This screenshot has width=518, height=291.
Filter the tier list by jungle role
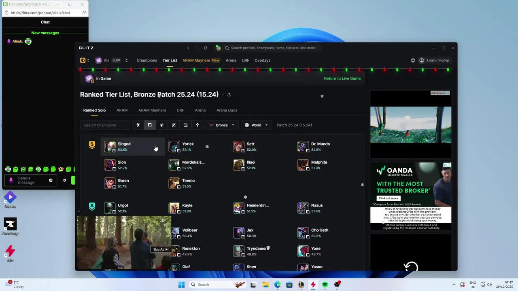point(162,125)
